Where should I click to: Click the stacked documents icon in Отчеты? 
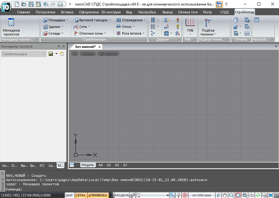pyautogui.click(x=236, y=20)
